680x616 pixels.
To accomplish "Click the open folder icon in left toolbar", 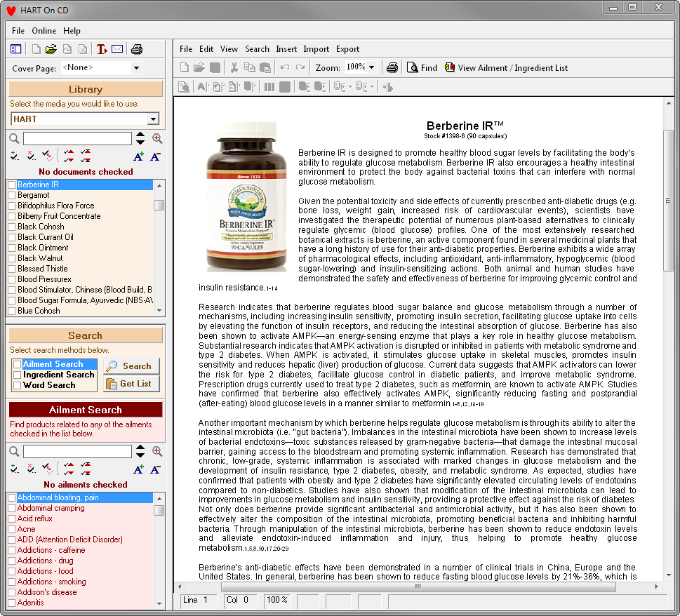I will pos(51,49).
